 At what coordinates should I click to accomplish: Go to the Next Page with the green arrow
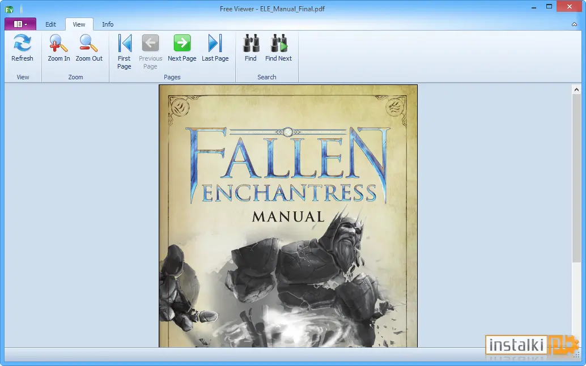pos(182,43)
